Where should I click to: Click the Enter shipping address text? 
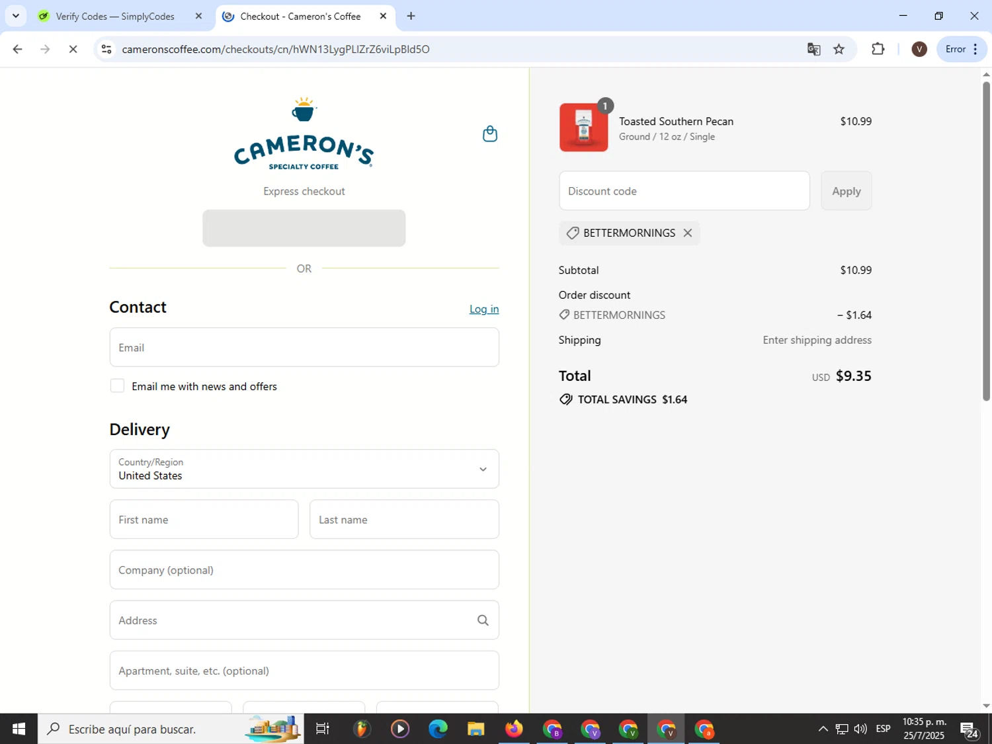point(817,340)
